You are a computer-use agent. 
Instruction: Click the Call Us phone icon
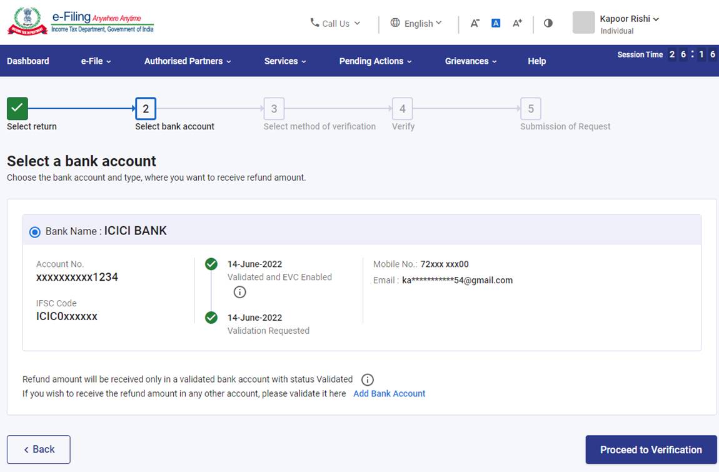coord(314,23)
